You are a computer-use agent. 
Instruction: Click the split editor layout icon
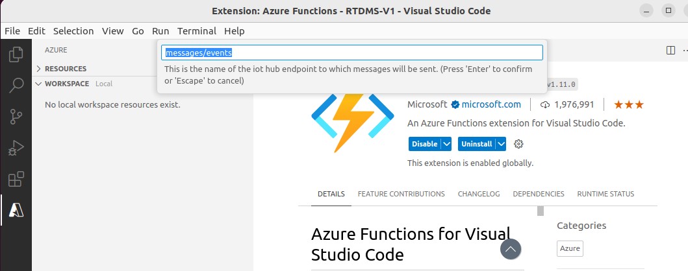[x=670, y=51]
